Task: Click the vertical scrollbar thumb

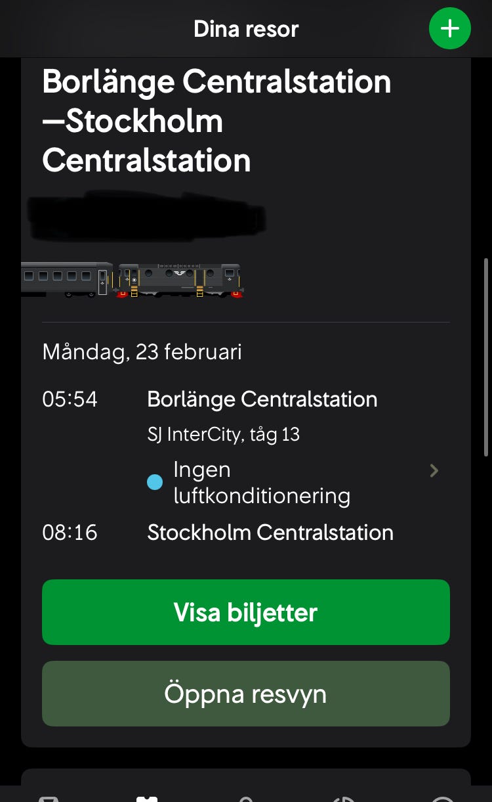Action: tap(485, 357)
